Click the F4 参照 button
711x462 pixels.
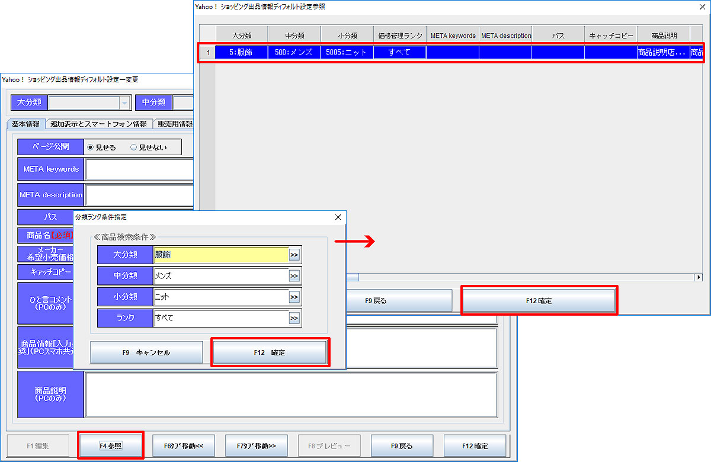click(x=111, y=445)
